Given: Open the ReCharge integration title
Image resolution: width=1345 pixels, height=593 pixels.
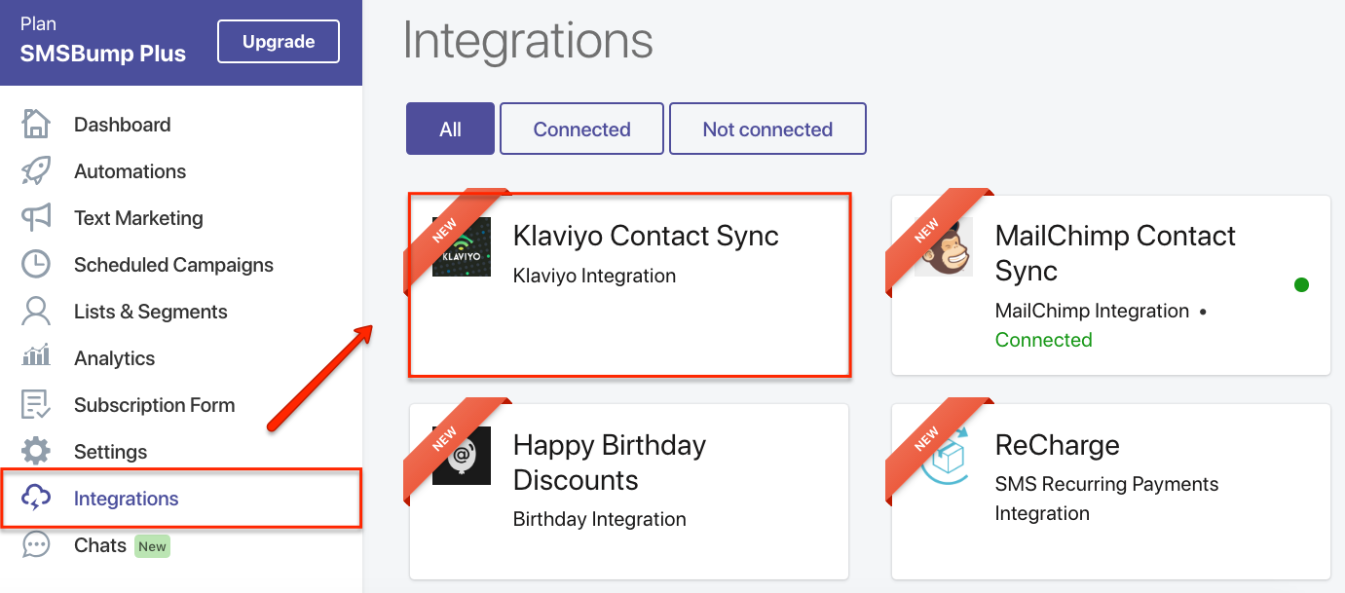Looking at the screenshot, I should point(1057,445).
